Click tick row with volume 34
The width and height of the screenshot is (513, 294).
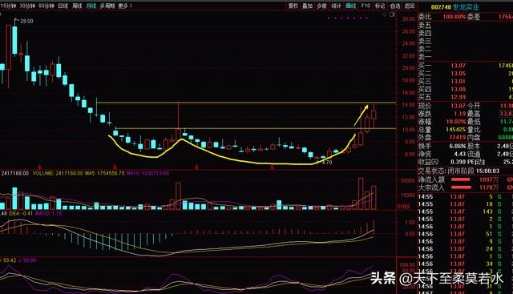pyautogui.click(x=465, y=264)
